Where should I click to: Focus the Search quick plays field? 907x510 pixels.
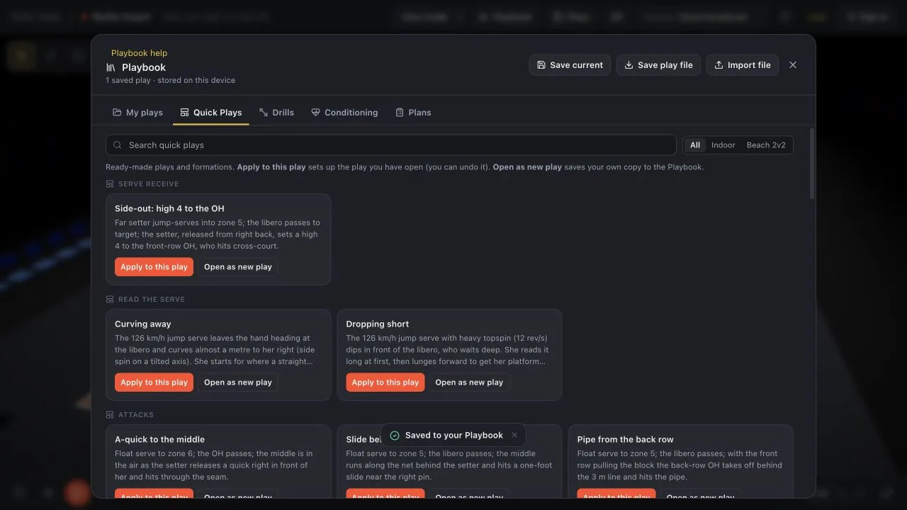click(x=391, y=145)
